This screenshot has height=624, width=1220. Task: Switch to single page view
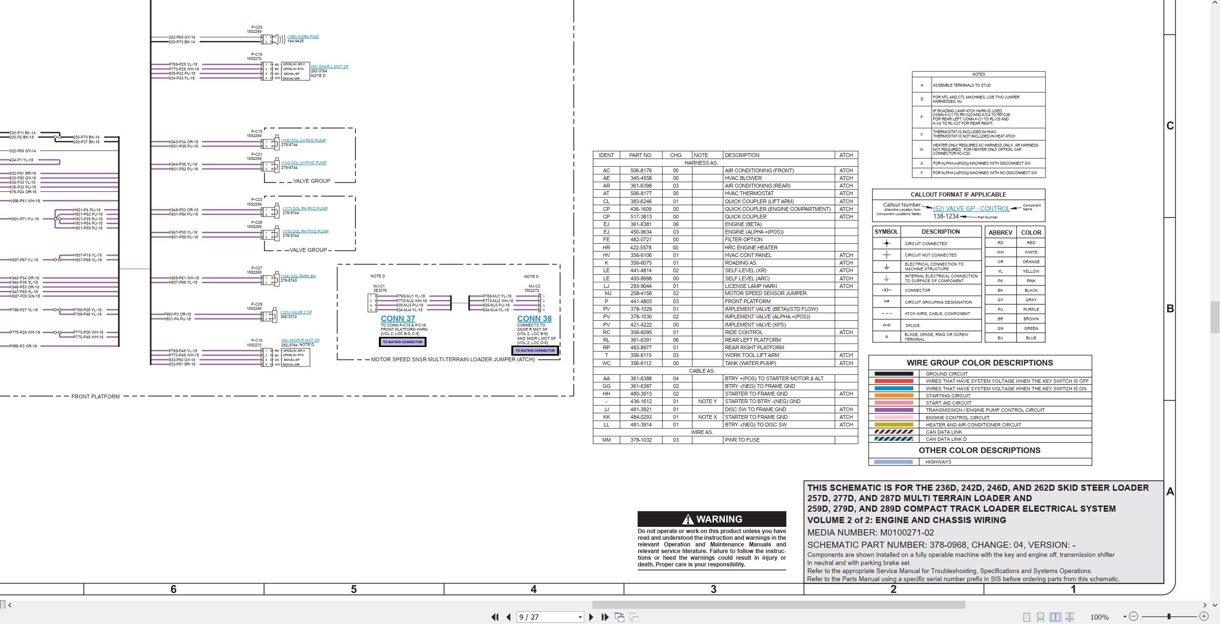[x=1027, y=617]
